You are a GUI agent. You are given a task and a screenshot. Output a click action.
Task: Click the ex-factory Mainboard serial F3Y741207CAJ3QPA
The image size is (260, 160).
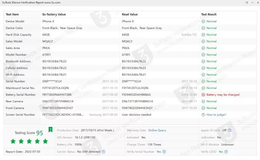pos(56,88)
